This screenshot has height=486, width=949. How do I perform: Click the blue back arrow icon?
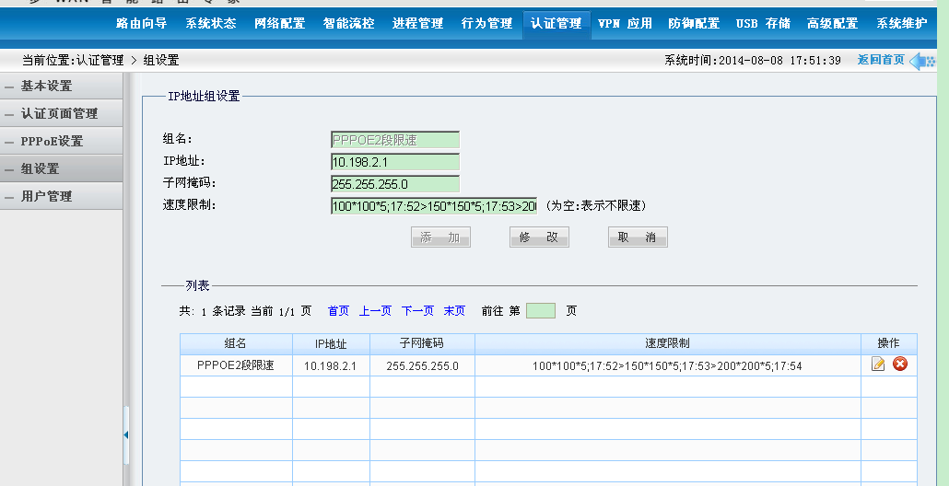[x=921, y=61]
